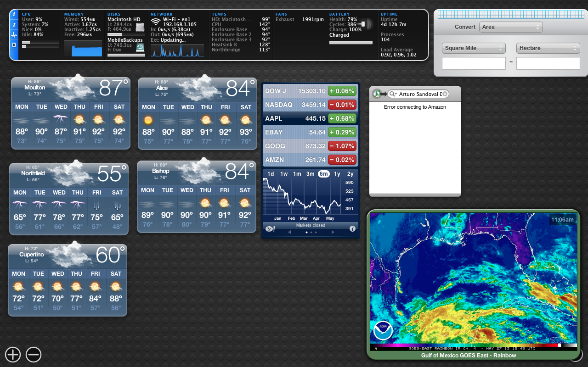
Task: Click 11:06am time on satellite widget
Action: coord(563,220)
